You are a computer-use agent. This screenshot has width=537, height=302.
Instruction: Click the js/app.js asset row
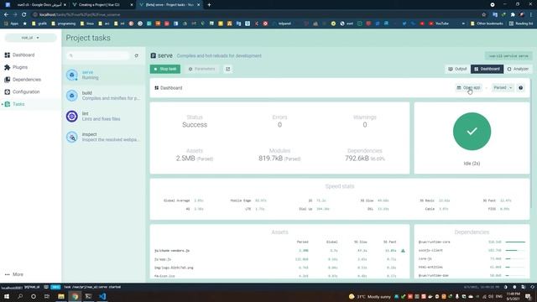279,259
